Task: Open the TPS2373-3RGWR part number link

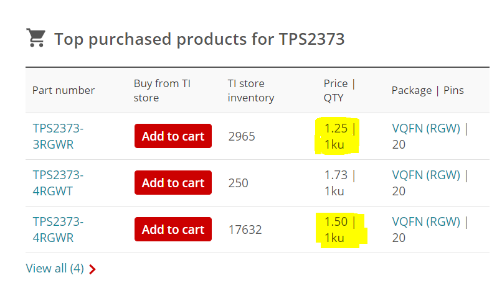Action: pos(58,136)
